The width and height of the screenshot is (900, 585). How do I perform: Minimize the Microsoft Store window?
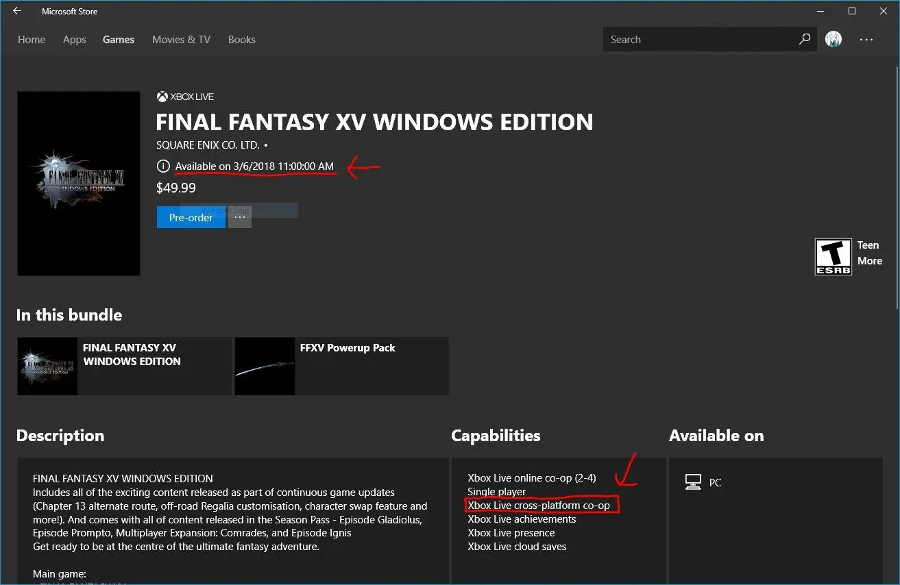pos(821,11)
